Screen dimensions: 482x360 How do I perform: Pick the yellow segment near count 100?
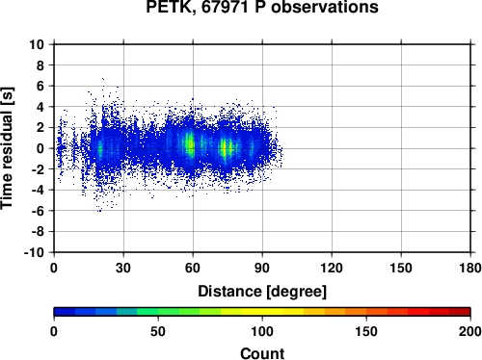click(x=262, y=311)
